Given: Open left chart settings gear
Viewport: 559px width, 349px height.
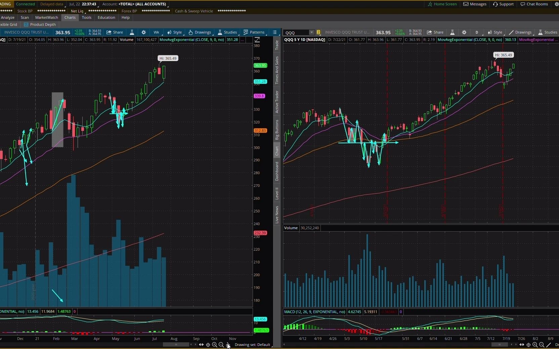Looking at the screenshot, I should (x=144, y=32).
